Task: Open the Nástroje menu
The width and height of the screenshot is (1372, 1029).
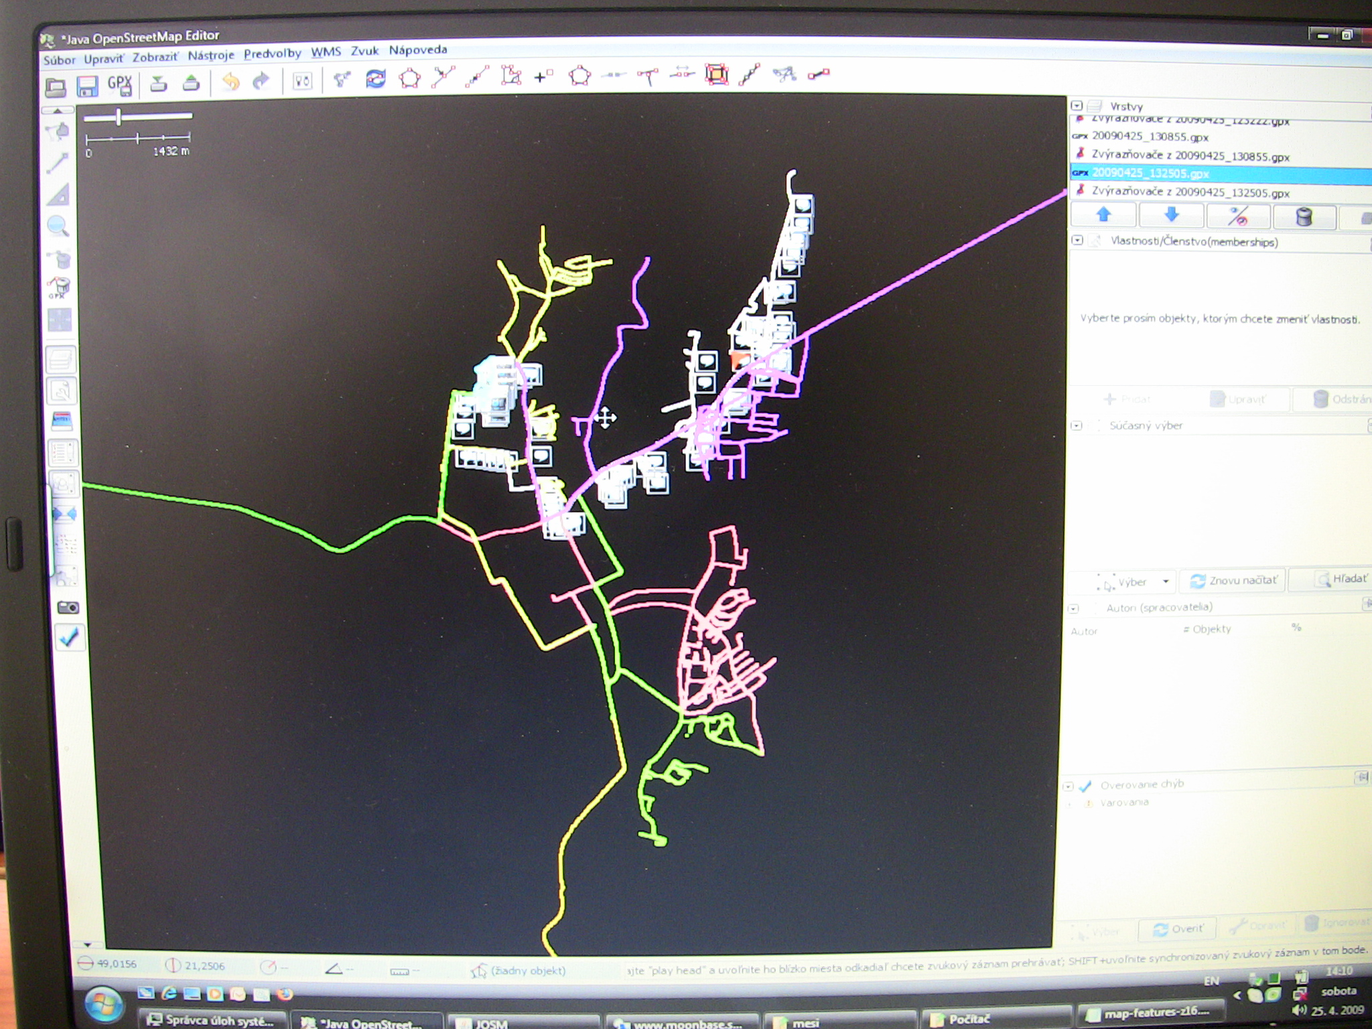Action: tap(211, 56)
